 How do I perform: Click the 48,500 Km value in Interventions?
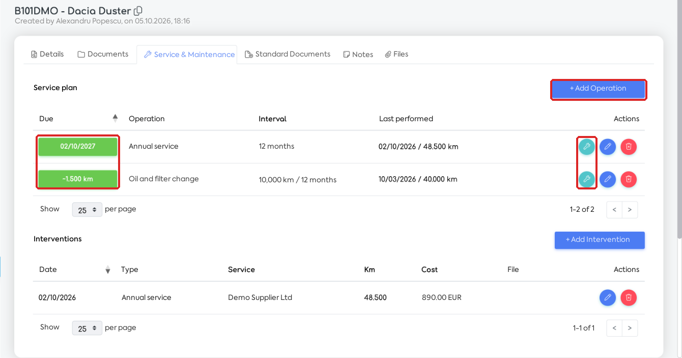376,297
